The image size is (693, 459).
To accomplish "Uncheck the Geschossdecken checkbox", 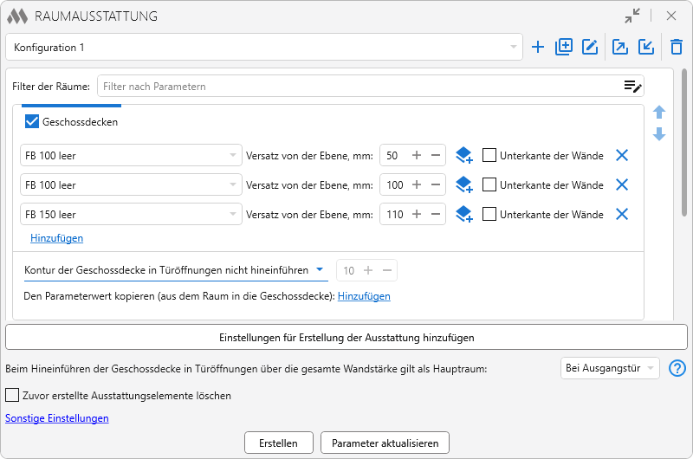I will [32, 122].
